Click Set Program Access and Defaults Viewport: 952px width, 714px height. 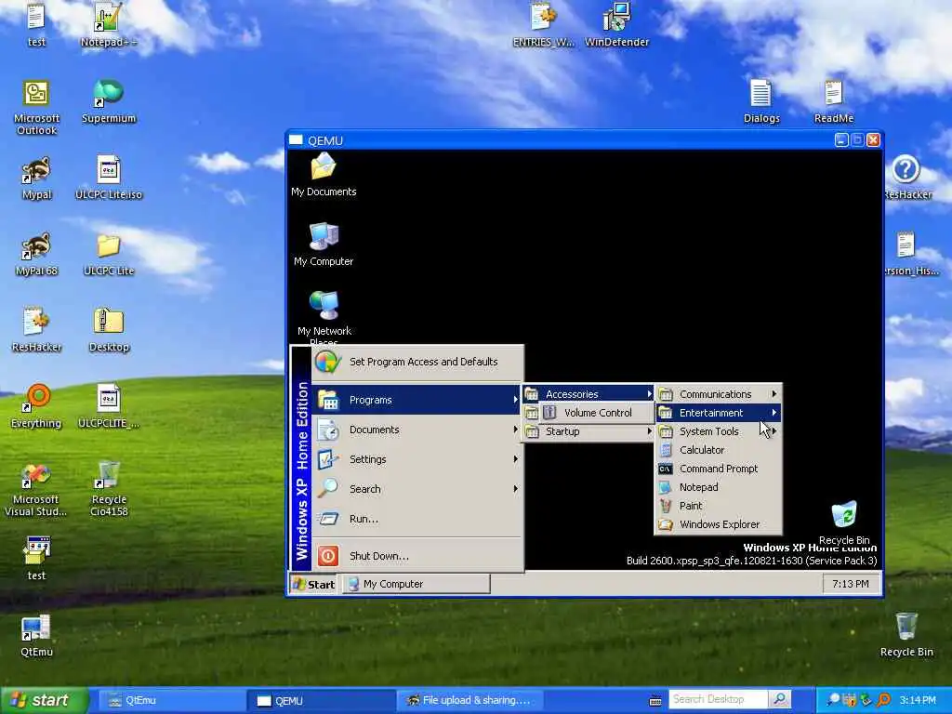pyautogui.click(x=417, y=362)
